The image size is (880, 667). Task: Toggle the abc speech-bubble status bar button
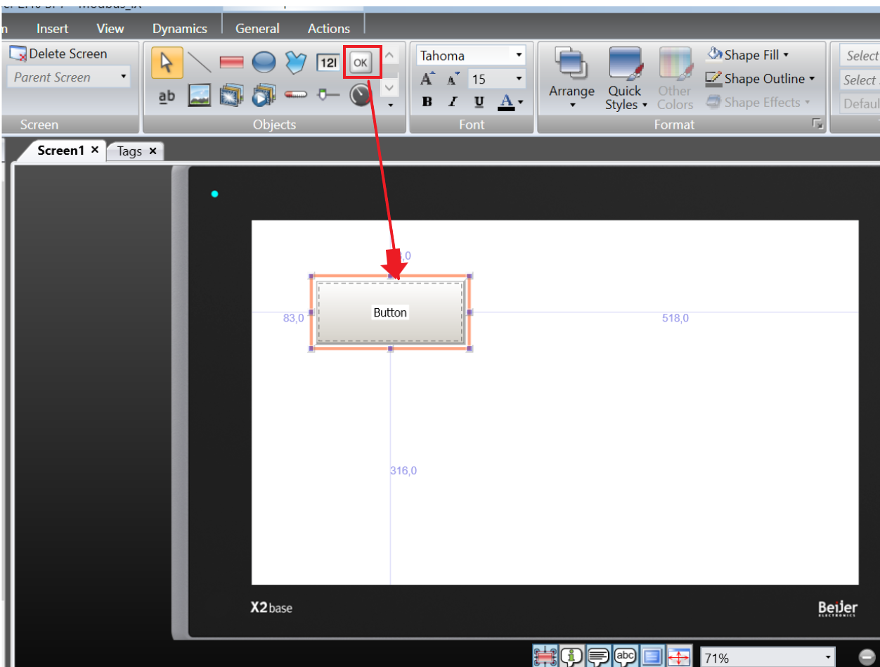pyautogui.click(x=625, y=656)
